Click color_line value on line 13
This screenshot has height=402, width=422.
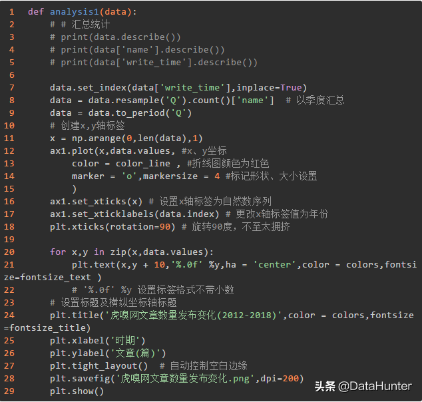(x=142, y=163)
